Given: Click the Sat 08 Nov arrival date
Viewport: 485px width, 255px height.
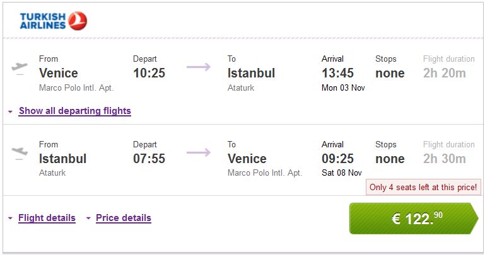Looking at the screenshot, I should (342, 173).
